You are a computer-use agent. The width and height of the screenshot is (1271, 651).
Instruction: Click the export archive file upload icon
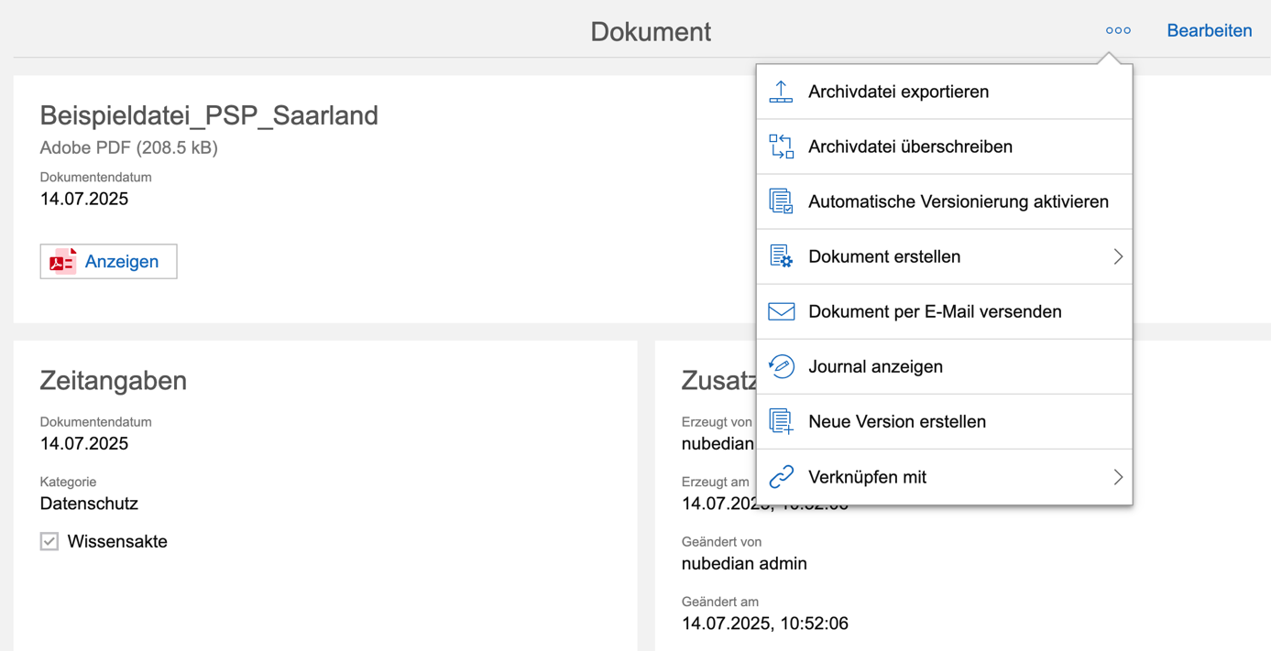click(x=781, y=92)
